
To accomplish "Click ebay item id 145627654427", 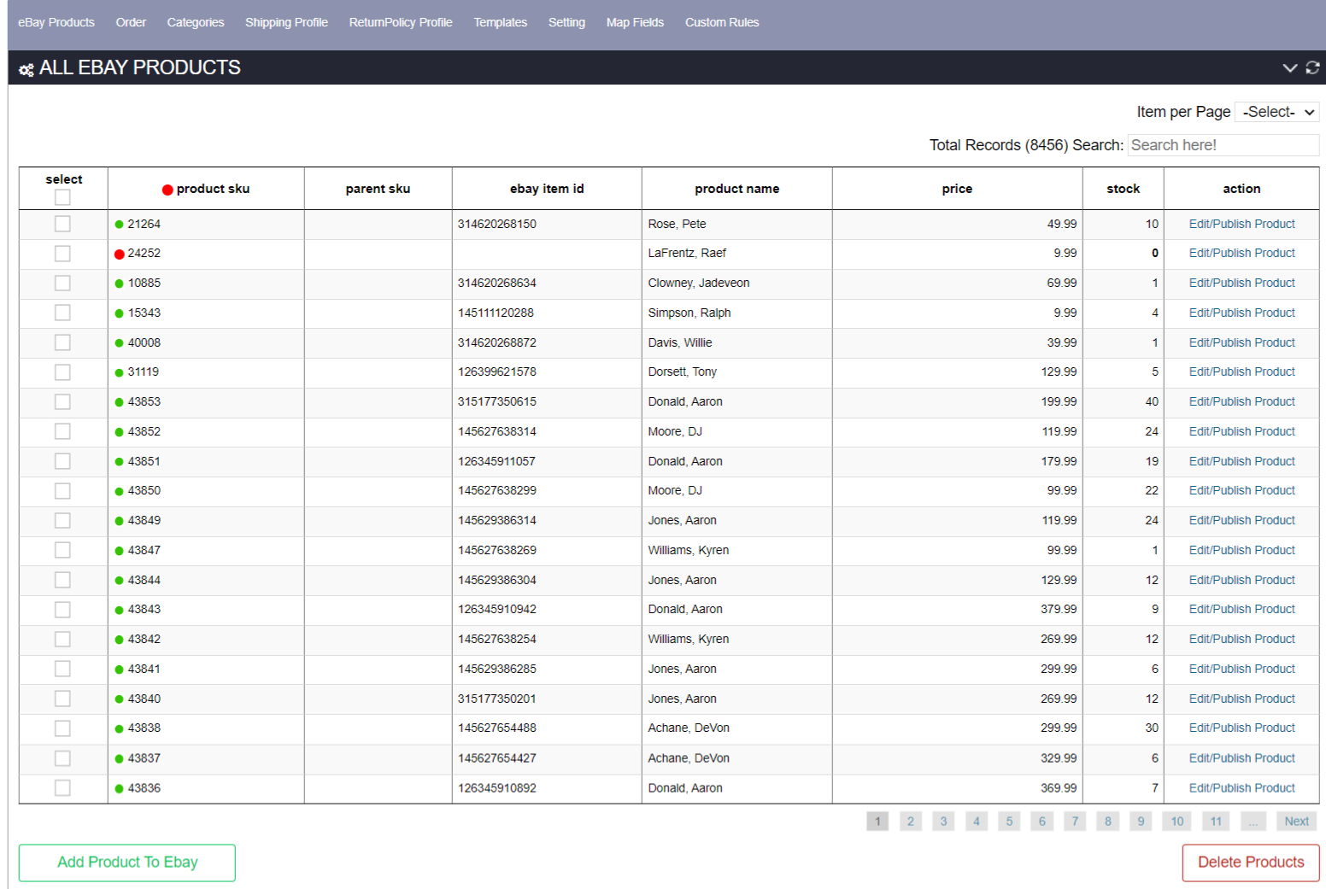I will [x=497, y=757].
